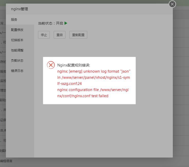Close the nginx管理 dialog with the X icon

click(172, 4)
